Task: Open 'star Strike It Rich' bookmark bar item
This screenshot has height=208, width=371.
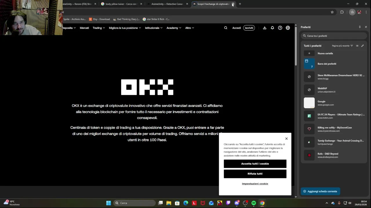Action: [x=156, y=19]
